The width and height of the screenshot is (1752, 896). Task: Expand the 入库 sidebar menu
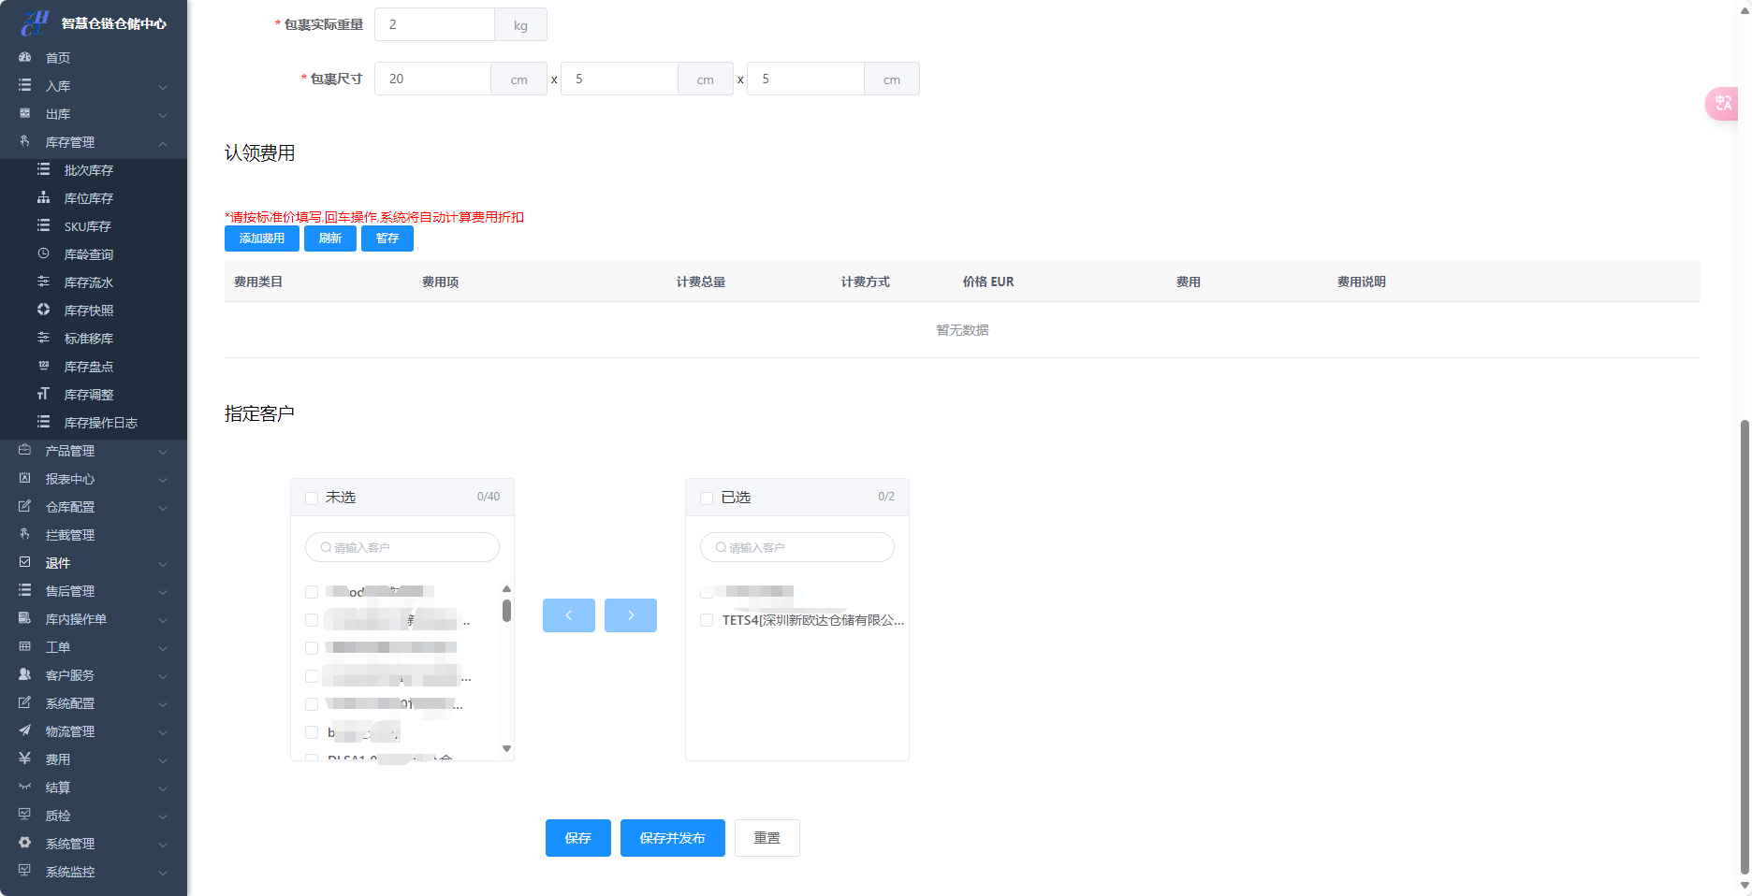pyautogui.click(x=94, y=86)
